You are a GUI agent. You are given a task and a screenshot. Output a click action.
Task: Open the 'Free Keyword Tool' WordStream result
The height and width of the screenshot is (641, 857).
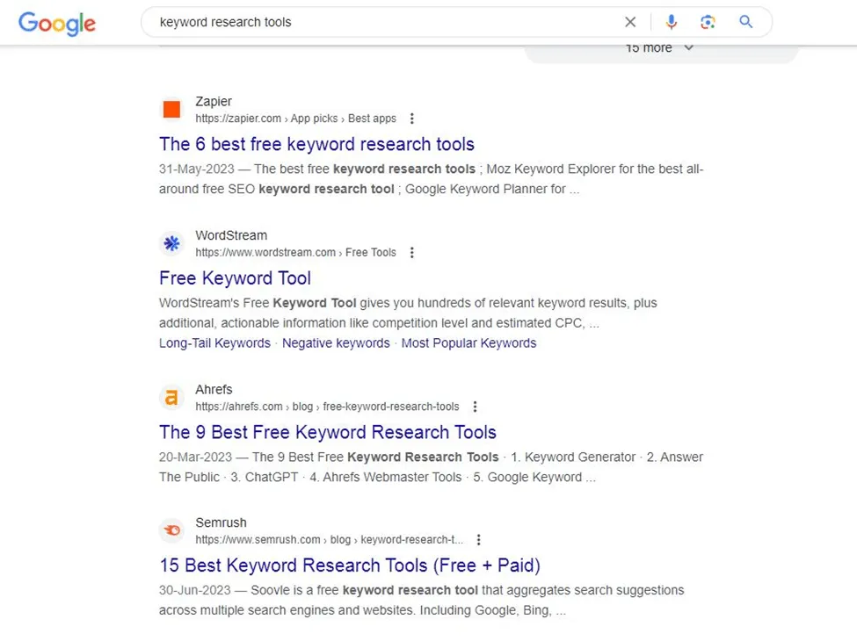(x=235, y=277)
